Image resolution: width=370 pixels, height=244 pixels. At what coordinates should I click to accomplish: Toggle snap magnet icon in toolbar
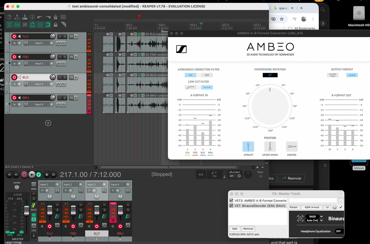[48, 25]
